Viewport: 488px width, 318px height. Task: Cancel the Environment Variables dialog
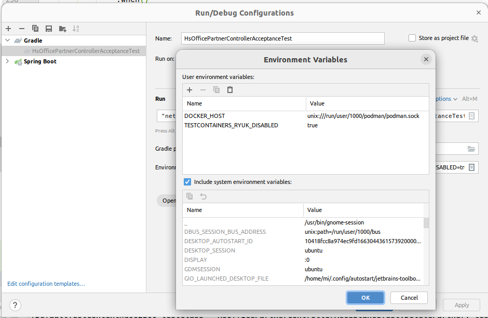point(409,298)
